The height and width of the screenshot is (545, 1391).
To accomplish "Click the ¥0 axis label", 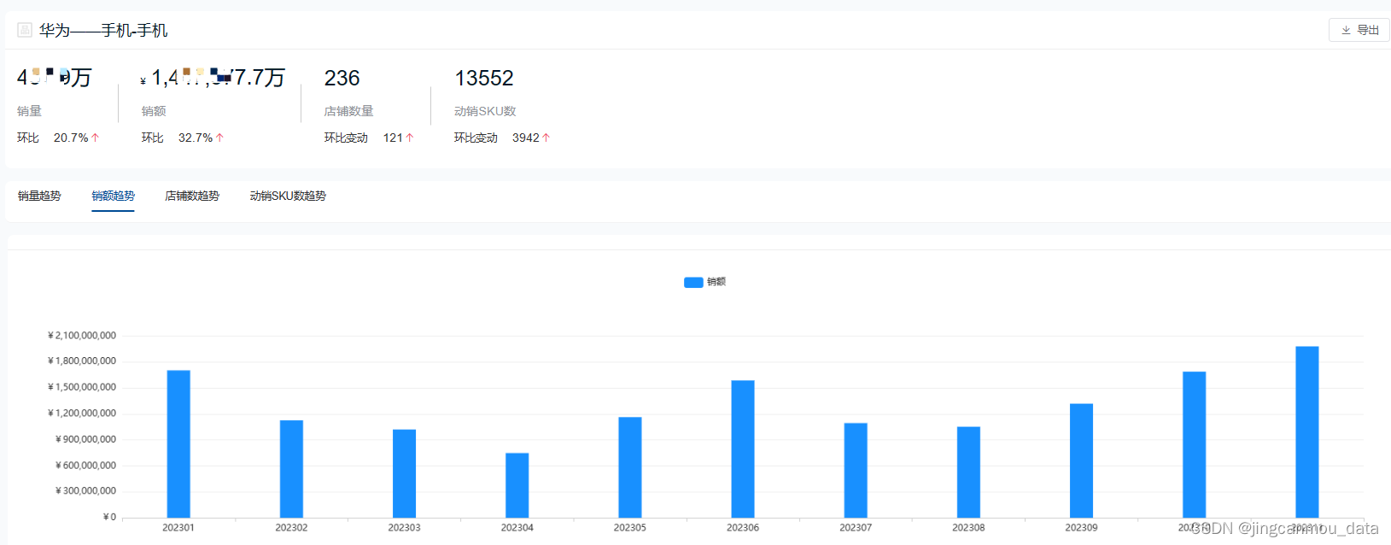I will click(109, 517).
